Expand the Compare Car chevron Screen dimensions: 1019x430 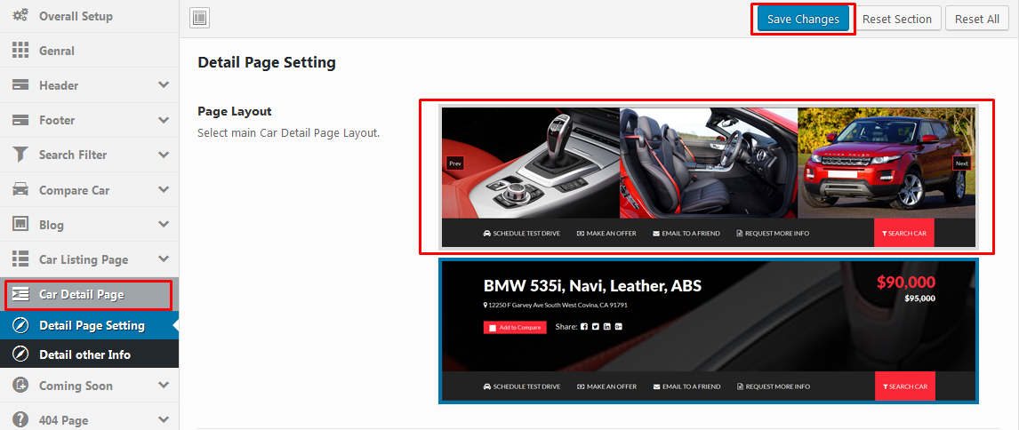(164, 189)
